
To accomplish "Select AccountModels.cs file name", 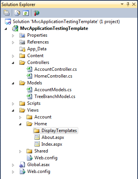I will coord(53,90).
